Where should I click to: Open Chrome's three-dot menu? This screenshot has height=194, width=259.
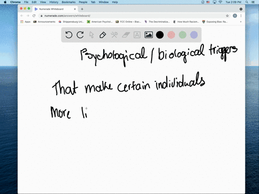pyautogui.click(x=241, y=16)
